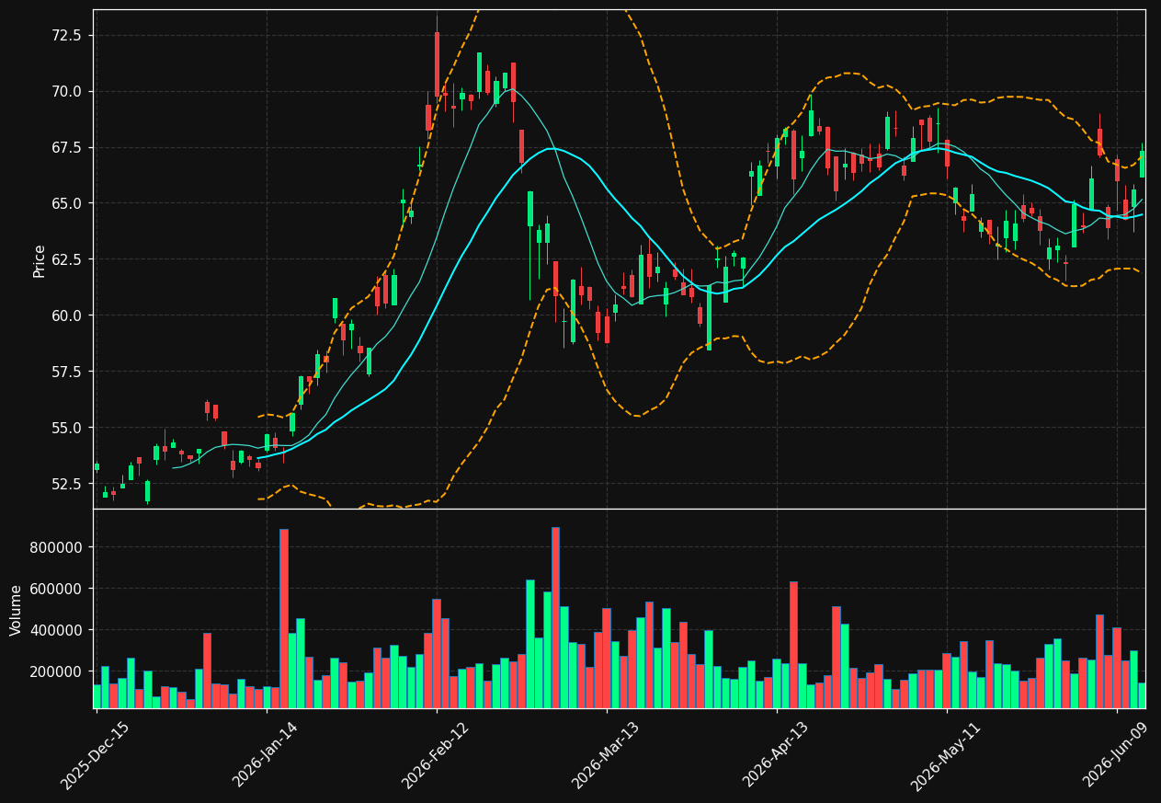
Task: Click the 55.0 price axis label
Action: [67, 428]
